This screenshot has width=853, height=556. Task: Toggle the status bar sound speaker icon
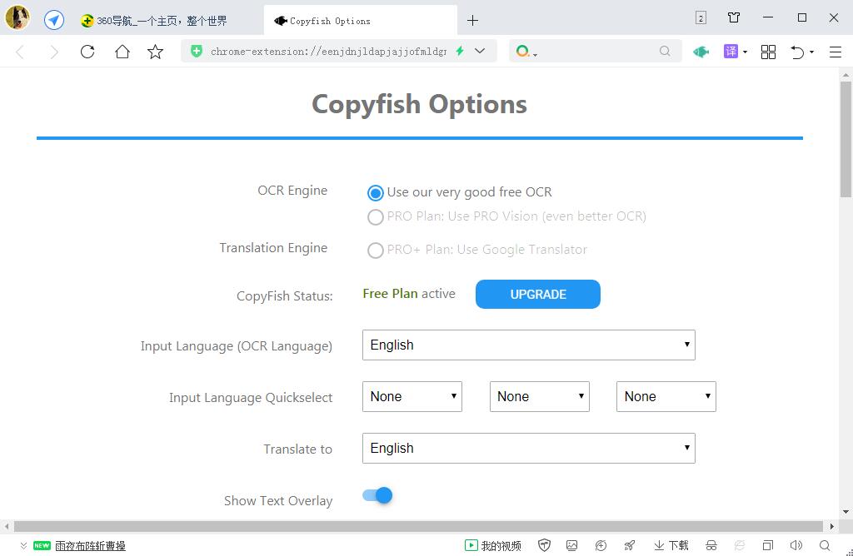796,545
